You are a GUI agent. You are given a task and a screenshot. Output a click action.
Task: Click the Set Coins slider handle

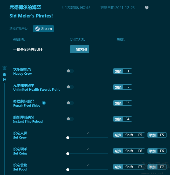tap(68, 154)
